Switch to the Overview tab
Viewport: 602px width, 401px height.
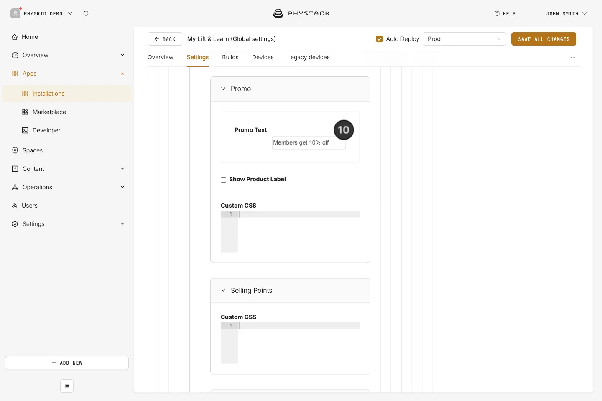click(x=161, y=57)
